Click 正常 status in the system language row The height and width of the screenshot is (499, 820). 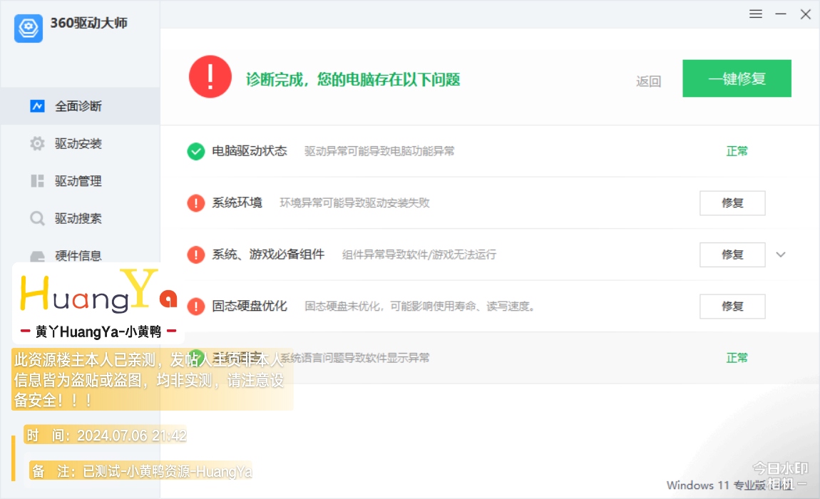[737, 358]
